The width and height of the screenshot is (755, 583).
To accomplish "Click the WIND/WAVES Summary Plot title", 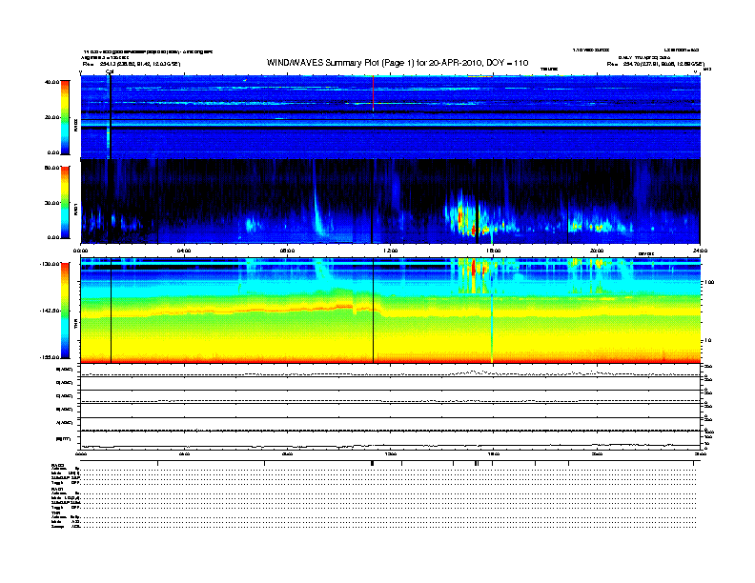I will coord(398,63).
